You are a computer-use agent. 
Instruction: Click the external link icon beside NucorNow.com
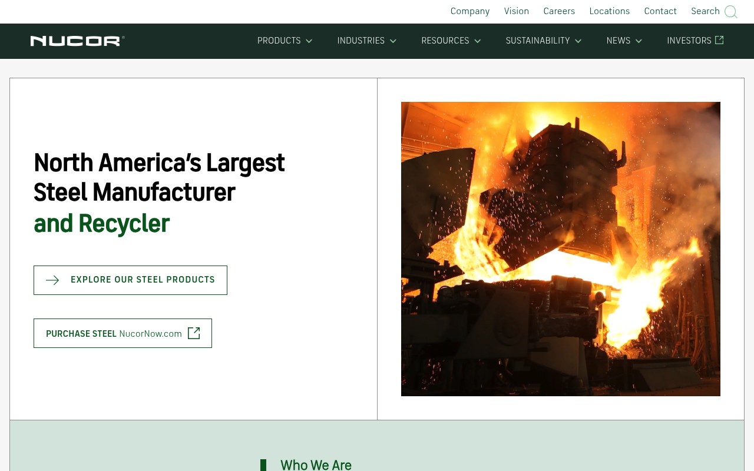194,333
